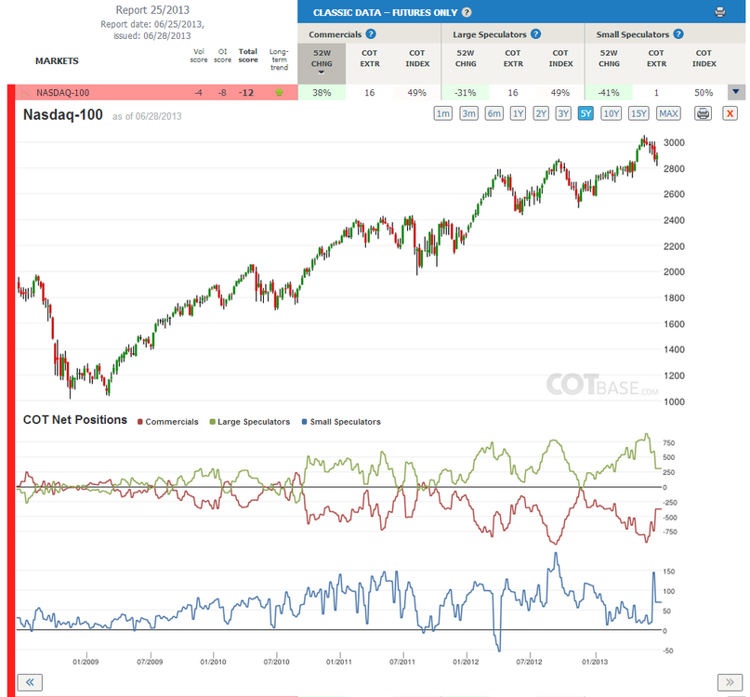This screenshot has width=750, height=697.
Task: Sort by Small Speculators 52W CHNG column
Action: point(609,59)
